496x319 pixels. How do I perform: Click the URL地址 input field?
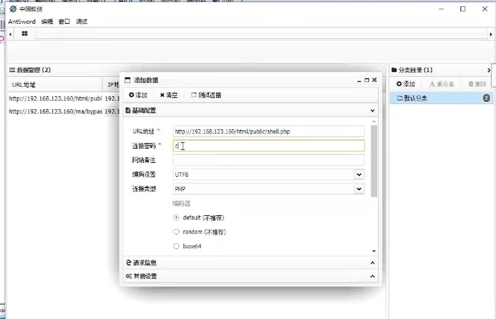tap(269, 131)
